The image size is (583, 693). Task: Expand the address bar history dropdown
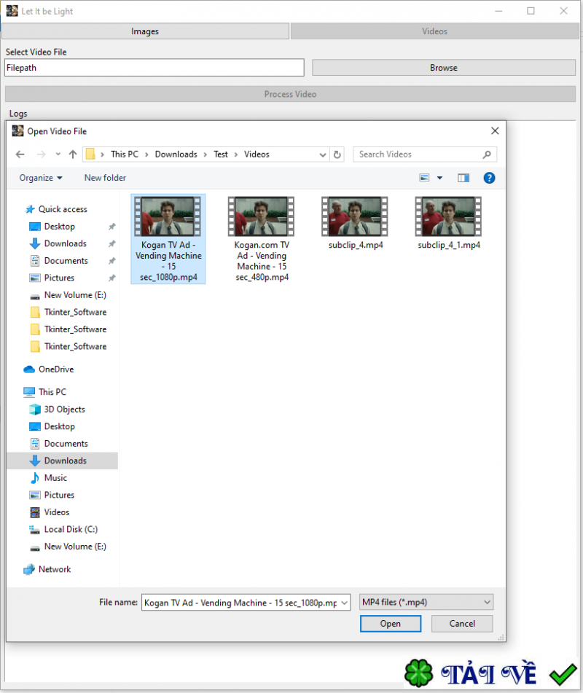click(x=323, y=154)
